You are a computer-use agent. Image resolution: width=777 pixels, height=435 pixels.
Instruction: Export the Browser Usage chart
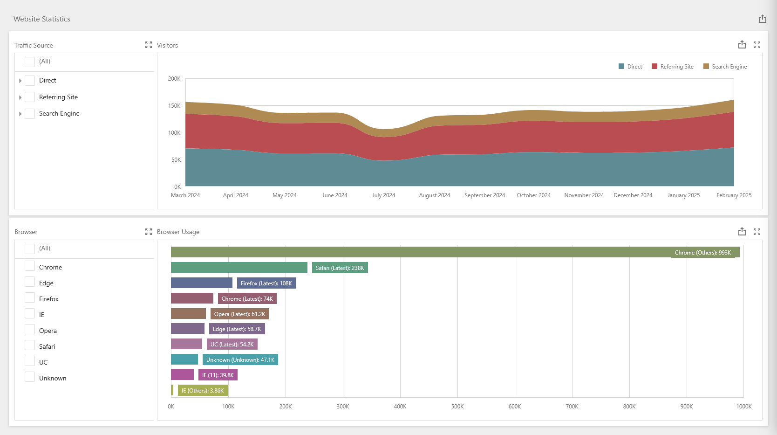tap(742, 232)
